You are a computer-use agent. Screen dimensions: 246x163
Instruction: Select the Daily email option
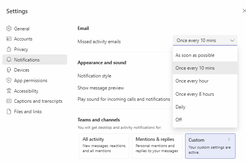205,107
